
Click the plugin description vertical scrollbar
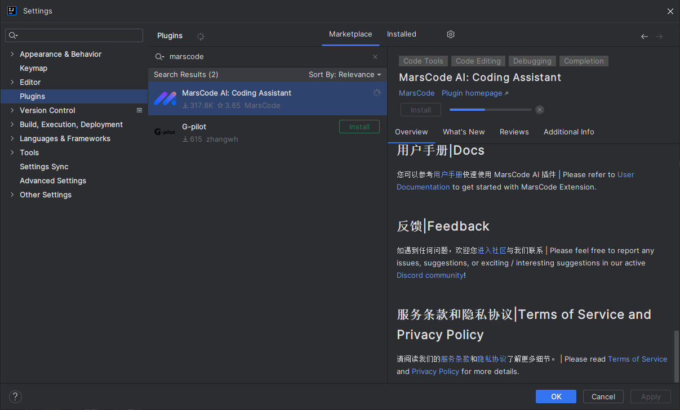[677, 356]
